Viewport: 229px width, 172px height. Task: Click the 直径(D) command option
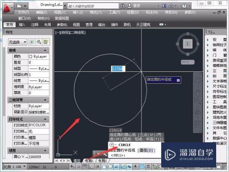(146, 150)
